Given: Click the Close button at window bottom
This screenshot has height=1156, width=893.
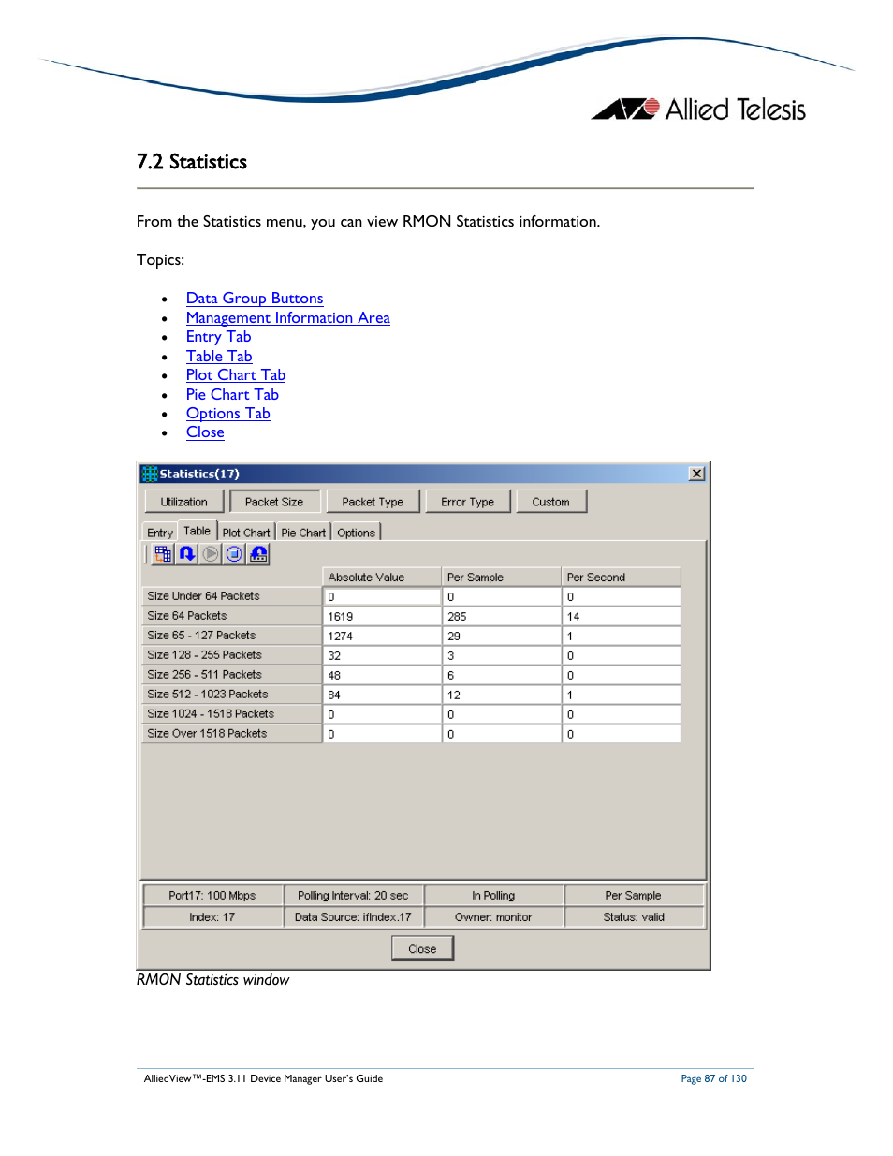Looking at the screenshot, I should point(422,949).
